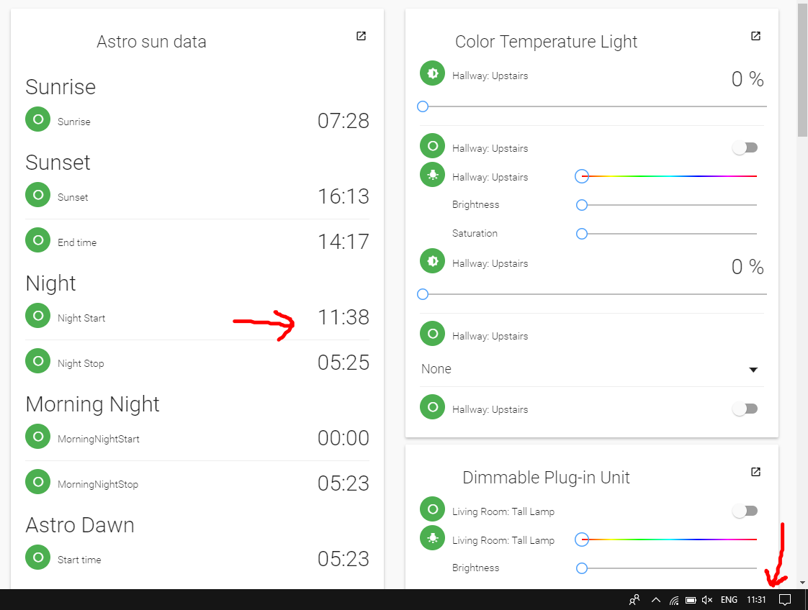This screenshot has width=808, height=610.
Task: Click the green Sunrise item icon
Action: (x=37, y=119)
